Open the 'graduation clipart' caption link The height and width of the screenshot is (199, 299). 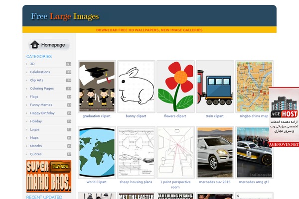coord(97,116)
